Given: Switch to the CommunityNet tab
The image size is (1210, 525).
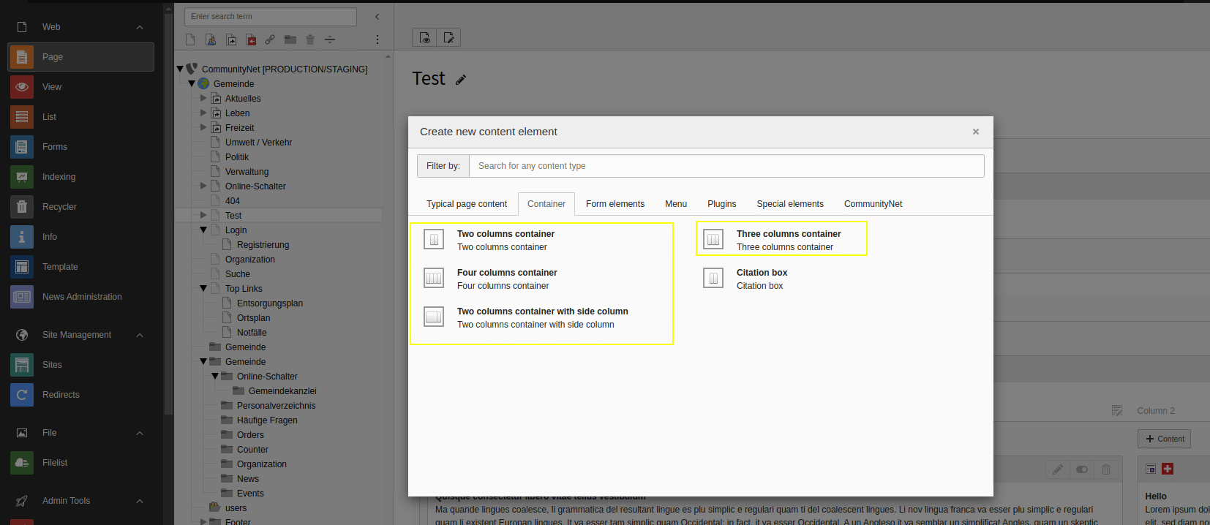Looking at the screenshot, I should [873, 204].
